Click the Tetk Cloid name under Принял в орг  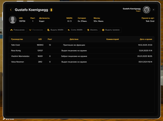150,21
